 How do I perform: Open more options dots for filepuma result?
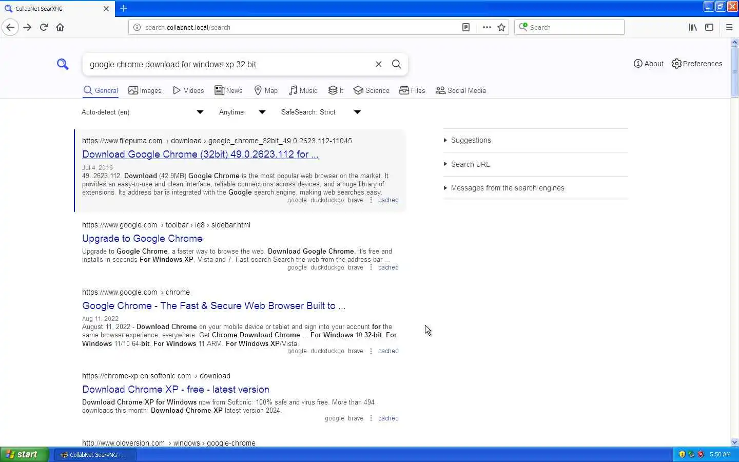(371, 200)
